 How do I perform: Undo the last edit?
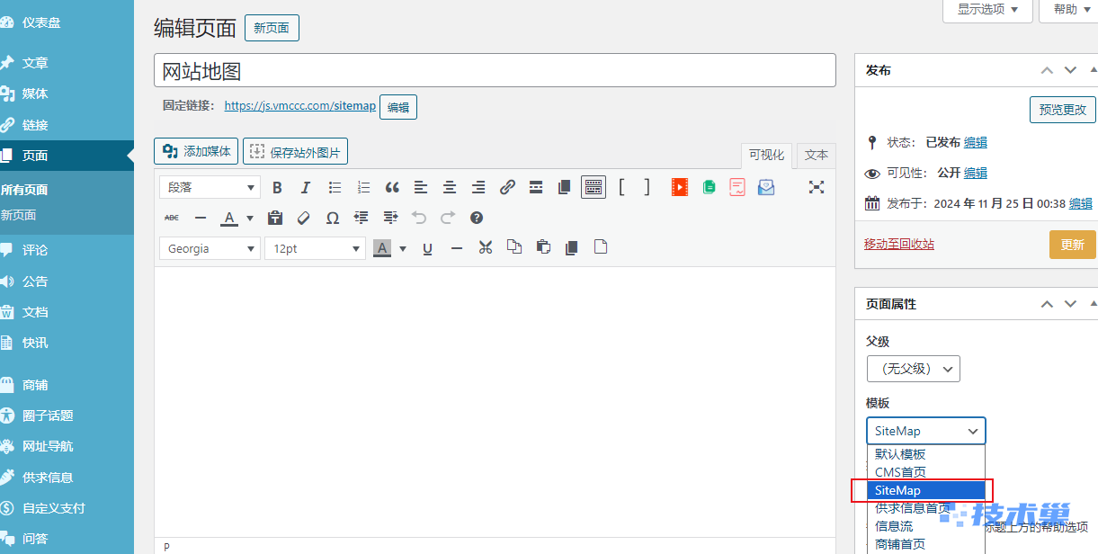coord(419,218)
